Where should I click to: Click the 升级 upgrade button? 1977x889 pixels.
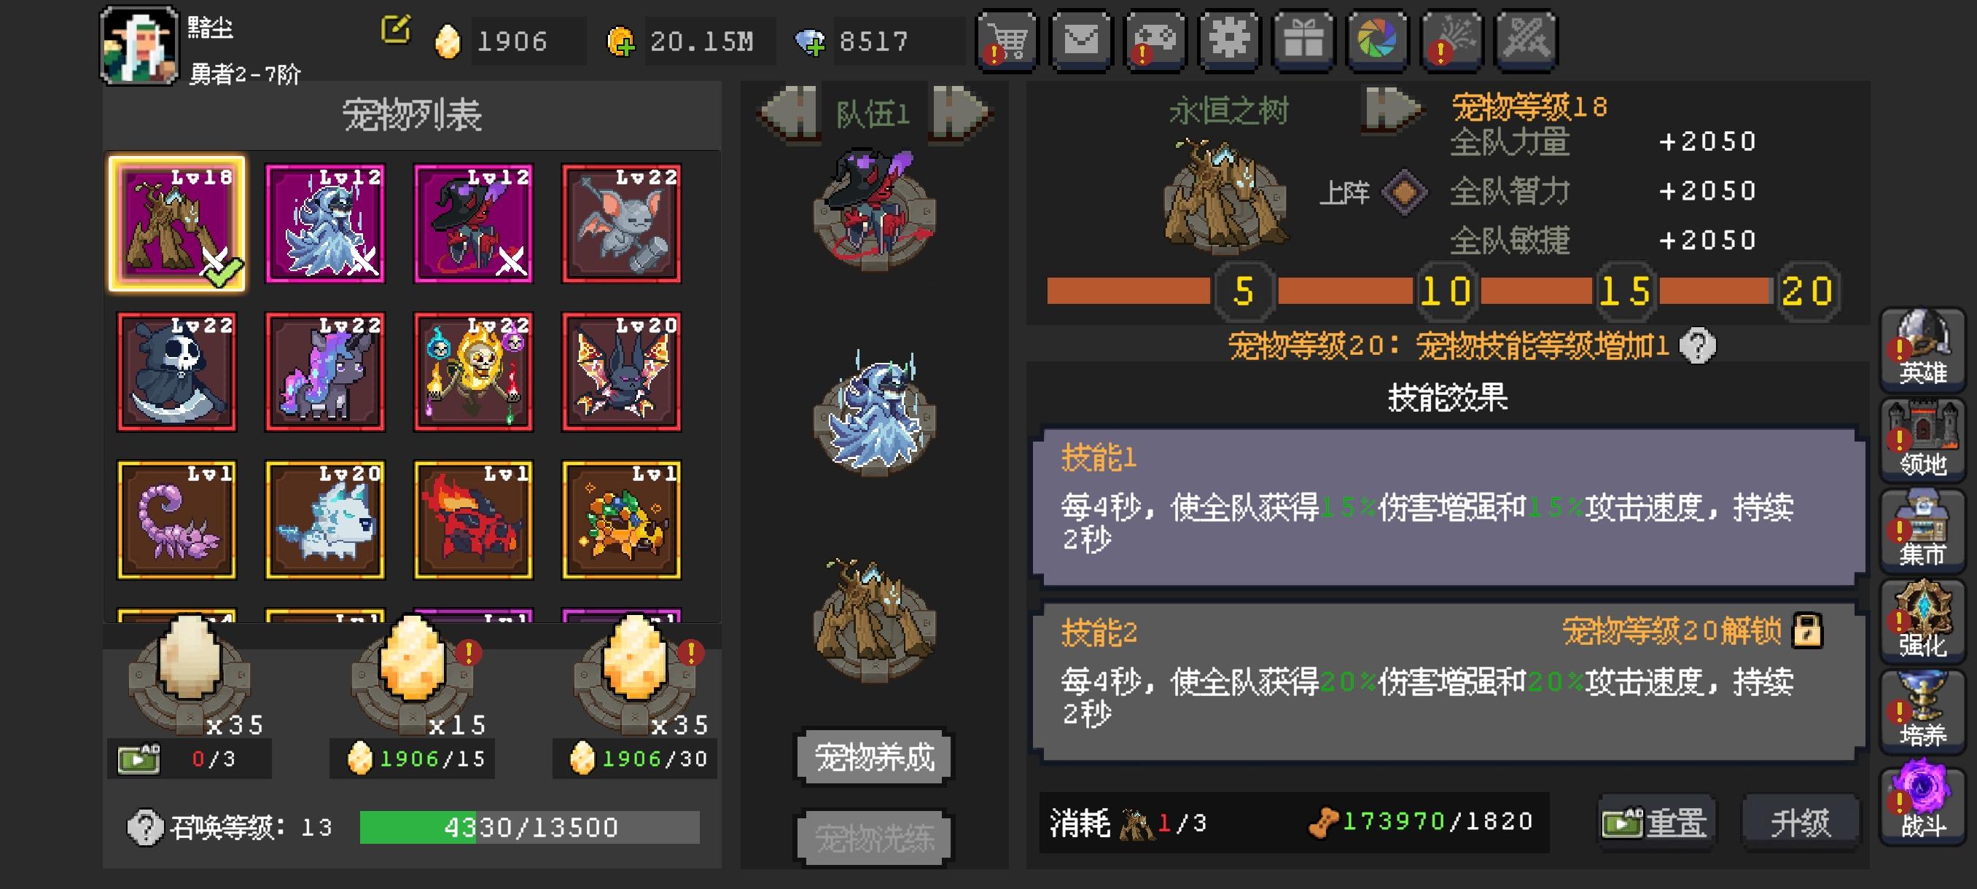tap(1801, 823)
